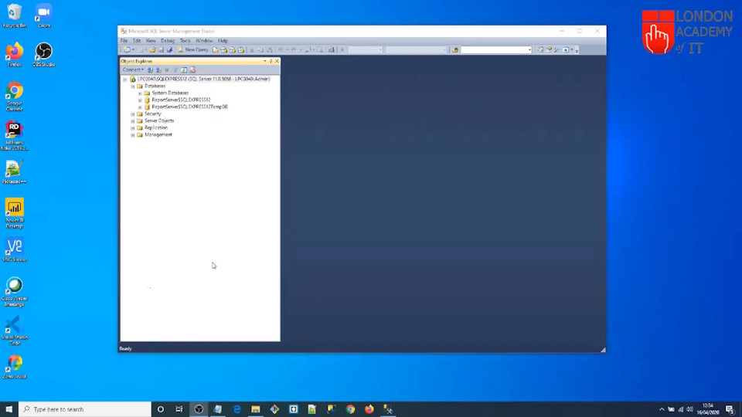Click the Refresh icon in Object Explorer toolbar

coord(184,70)
